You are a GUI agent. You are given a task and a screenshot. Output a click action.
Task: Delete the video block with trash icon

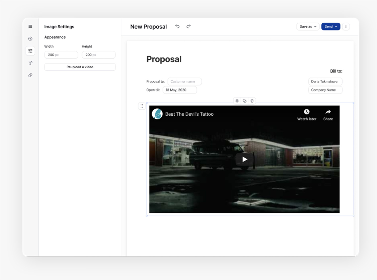point(252,101)
